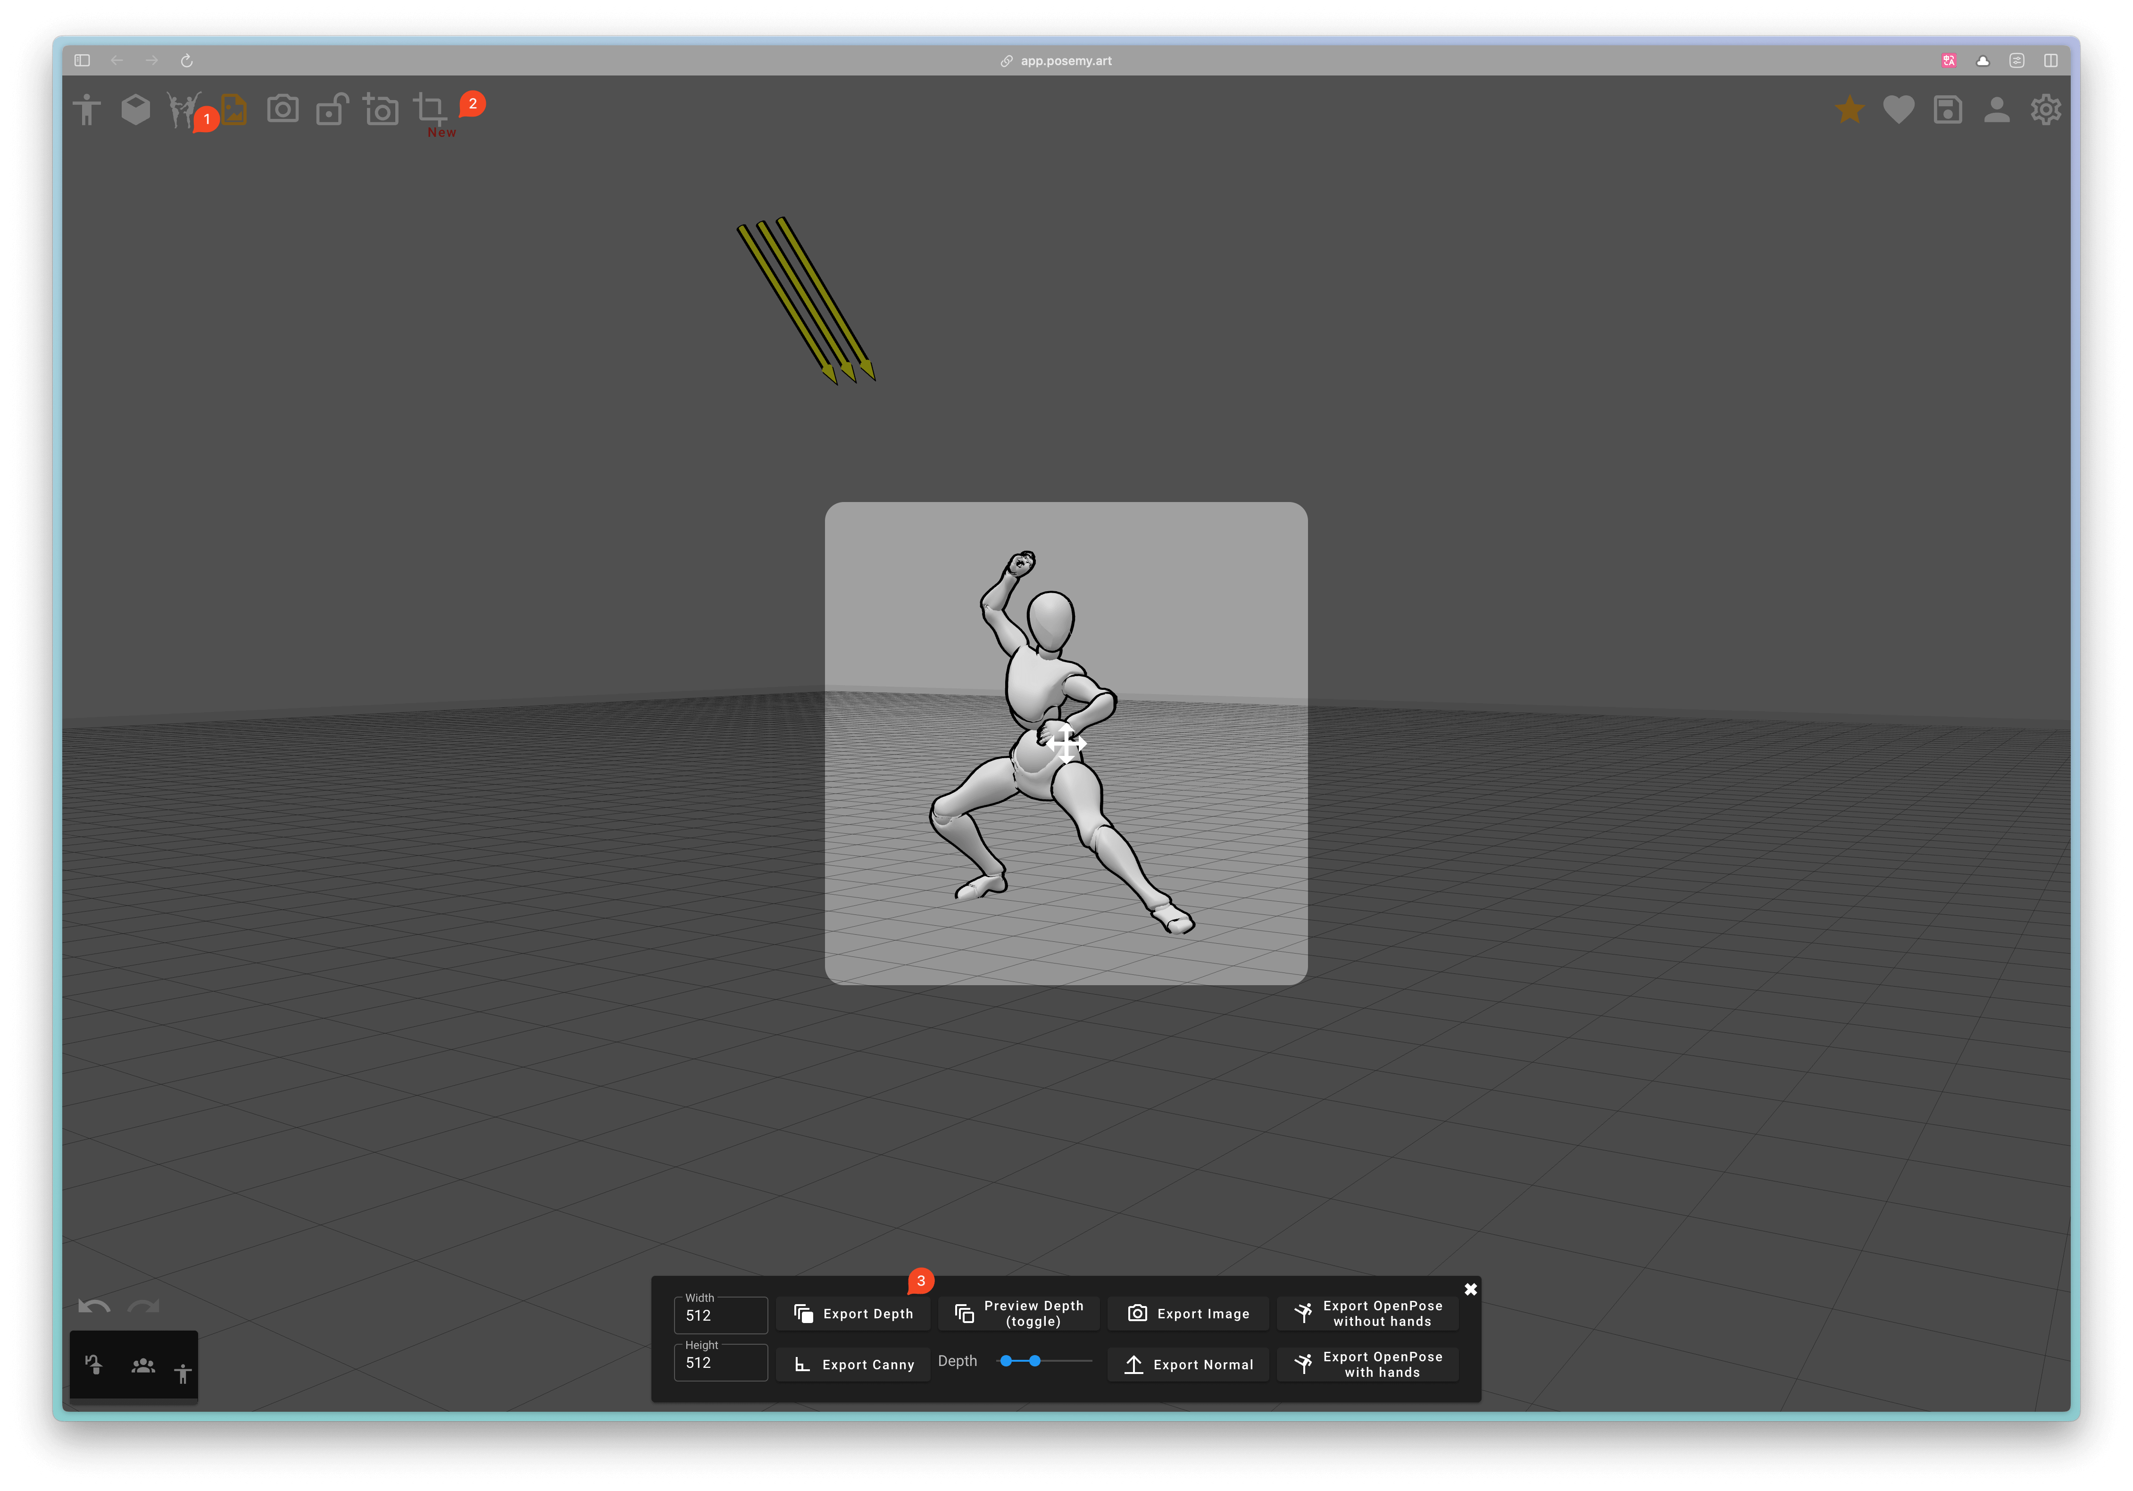Click the undo arrow
The height and width of the screenshot is (1491, 2133).
click(x=94, y=1306)
